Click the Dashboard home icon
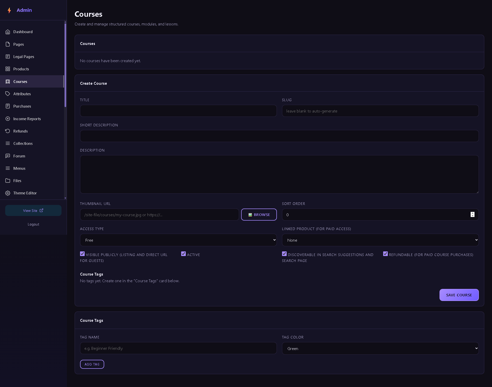The image size is (492, 387). [x=8, y=32]
